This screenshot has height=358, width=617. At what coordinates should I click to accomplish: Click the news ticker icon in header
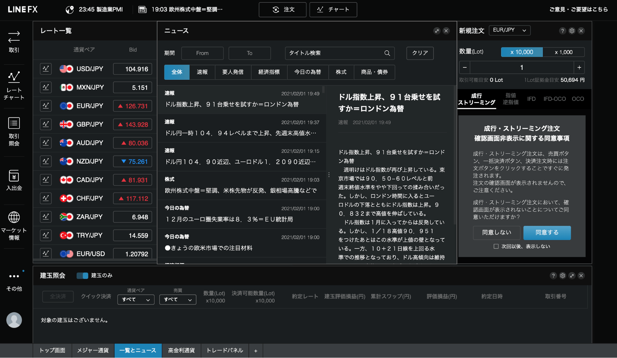pos(142,10)
